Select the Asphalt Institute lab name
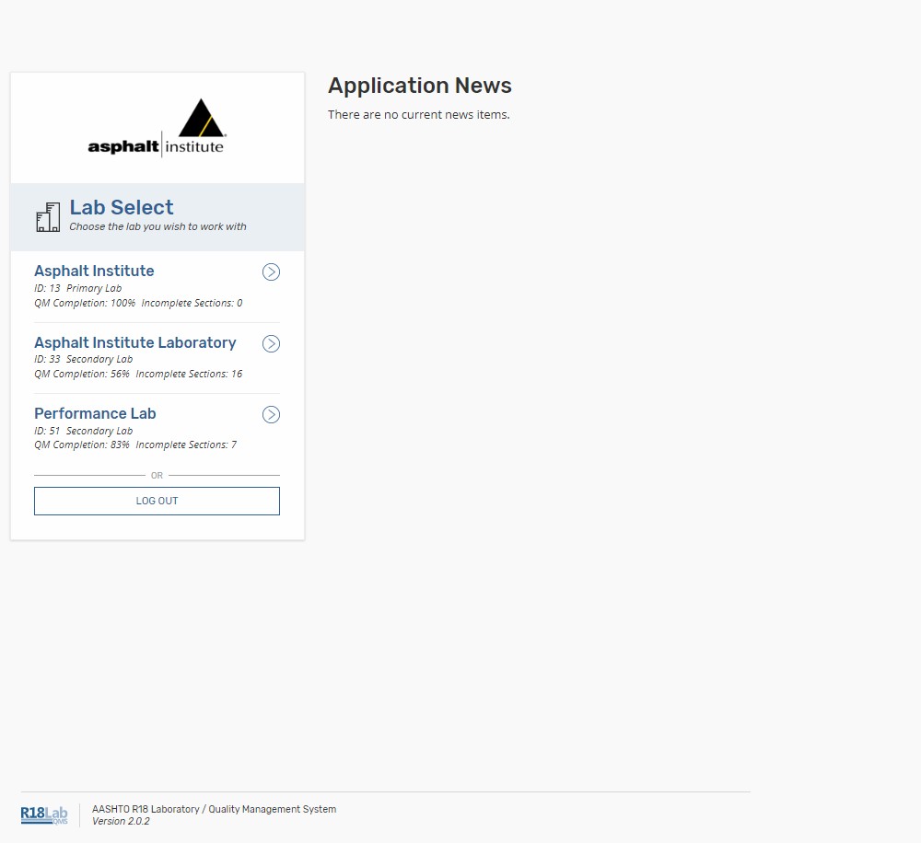Image resolution: width=921 pixels, height=843 pixels. (x=94, y=271)
